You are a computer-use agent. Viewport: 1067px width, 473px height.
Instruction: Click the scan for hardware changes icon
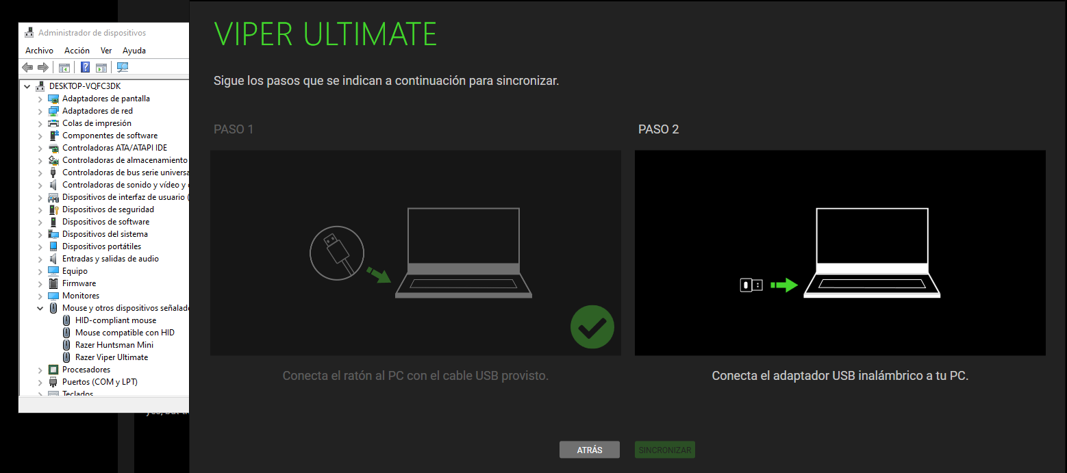[x=123, y=67]
